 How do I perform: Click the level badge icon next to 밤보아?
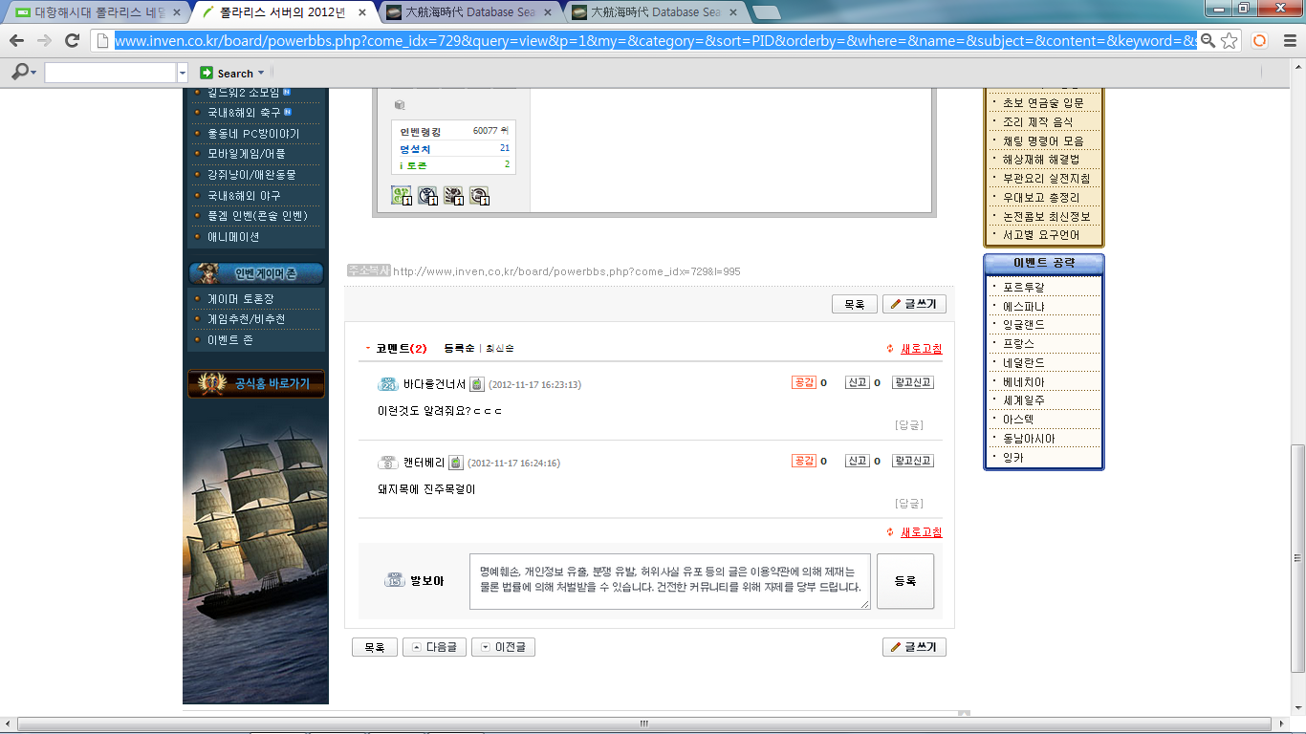pos(395,580)
